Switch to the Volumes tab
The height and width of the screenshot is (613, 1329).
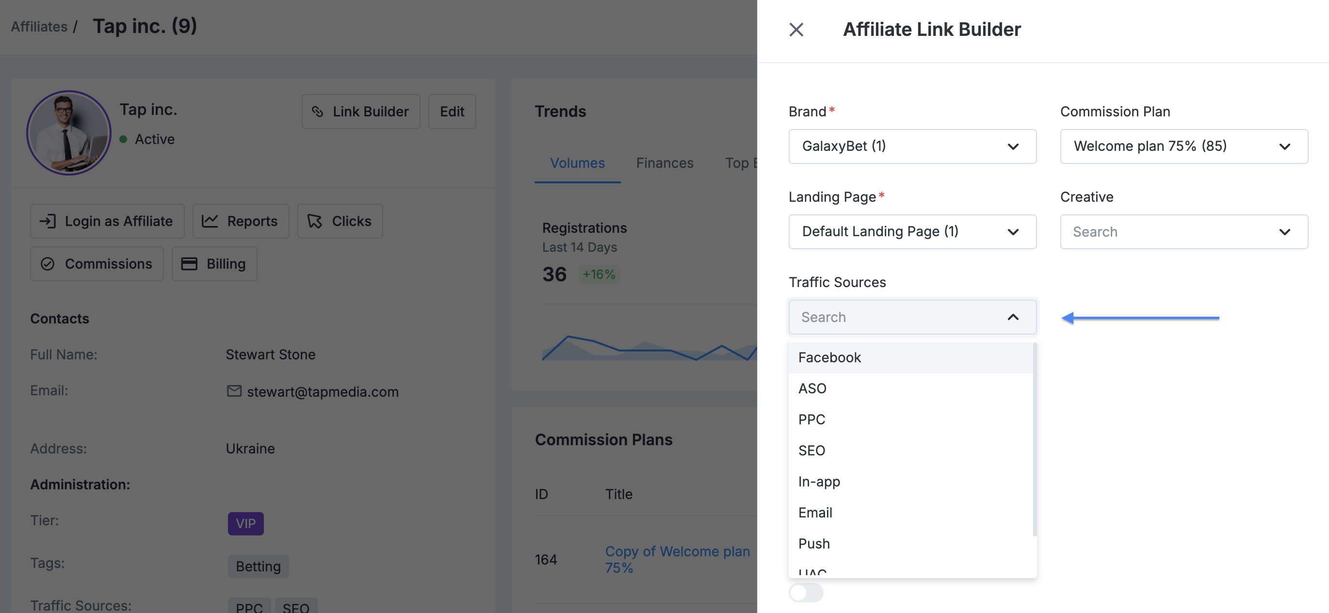pos(577,163)
